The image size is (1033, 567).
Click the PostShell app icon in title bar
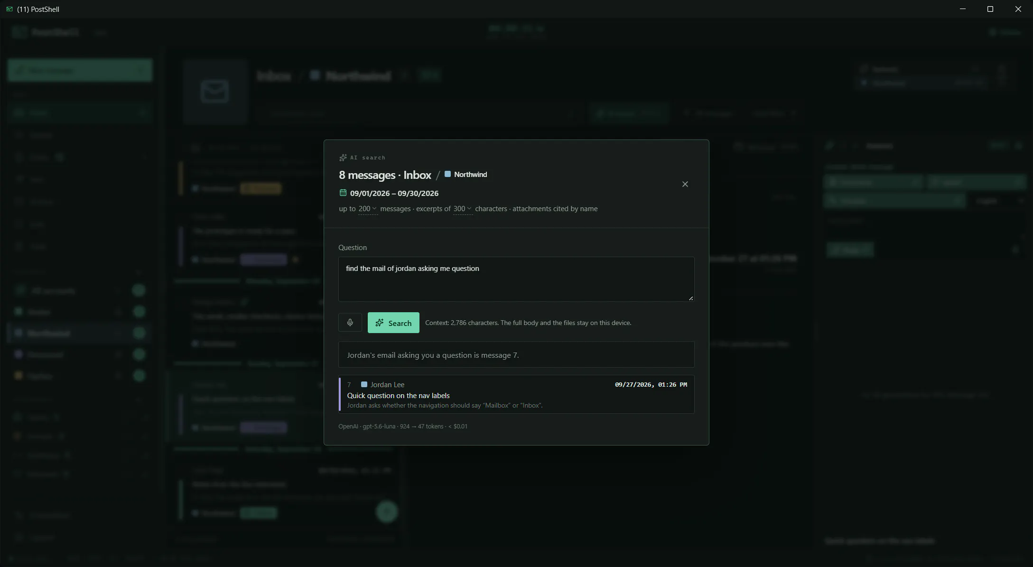coord(9,9)
